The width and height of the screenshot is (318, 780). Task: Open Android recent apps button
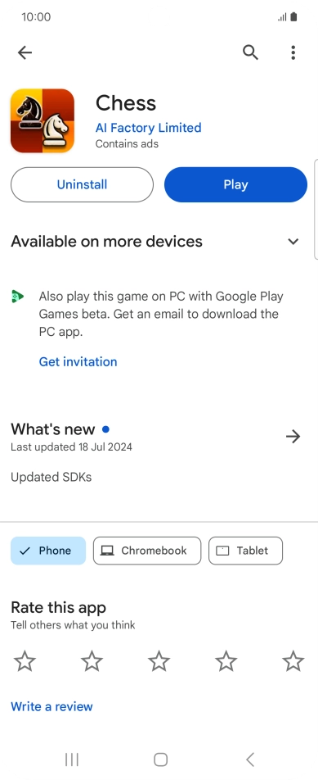[72, 759]
